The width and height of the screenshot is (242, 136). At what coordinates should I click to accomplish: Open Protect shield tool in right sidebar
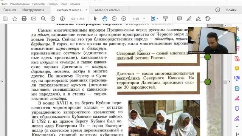click(237, 108)
